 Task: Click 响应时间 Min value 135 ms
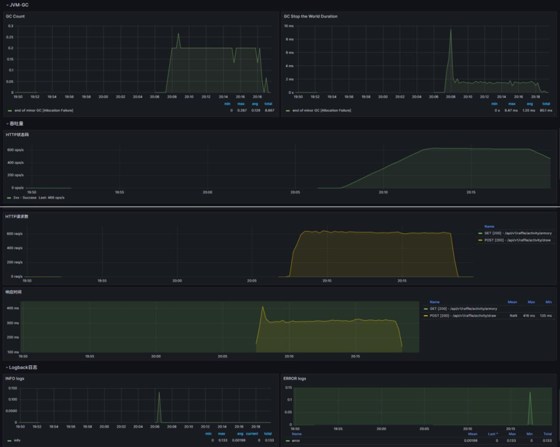[x=546, y=315]
